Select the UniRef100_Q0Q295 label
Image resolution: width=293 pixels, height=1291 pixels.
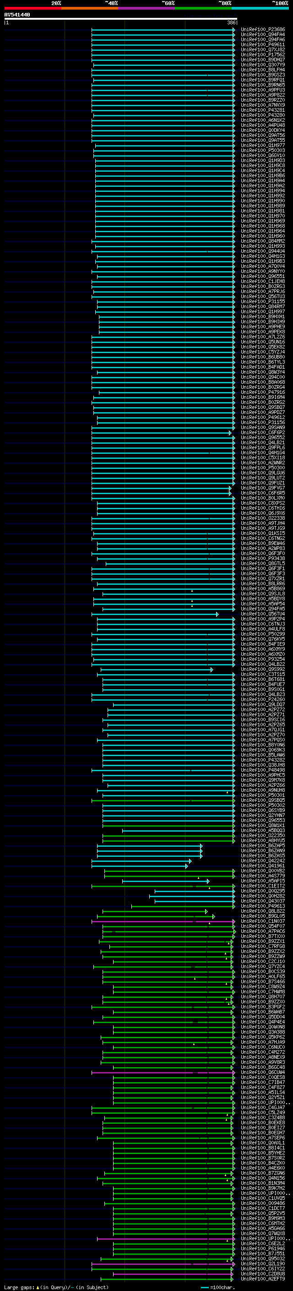click(x=263, y=892)
